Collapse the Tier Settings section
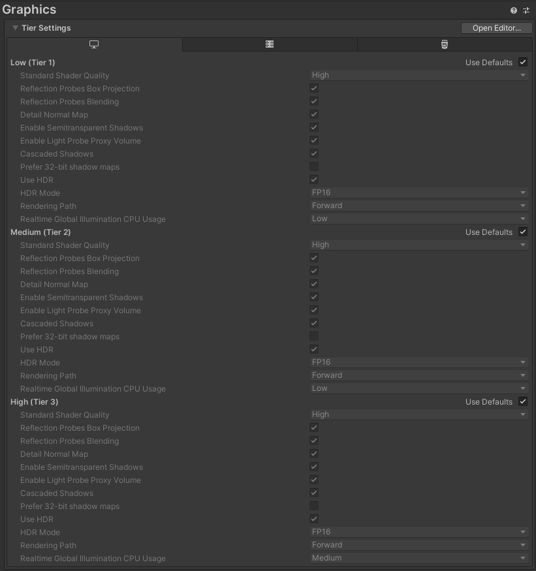The image size is (536, 571). tap(15, 28)
